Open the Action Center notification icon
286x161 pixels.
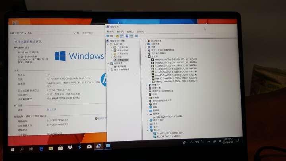click(237, 140)
